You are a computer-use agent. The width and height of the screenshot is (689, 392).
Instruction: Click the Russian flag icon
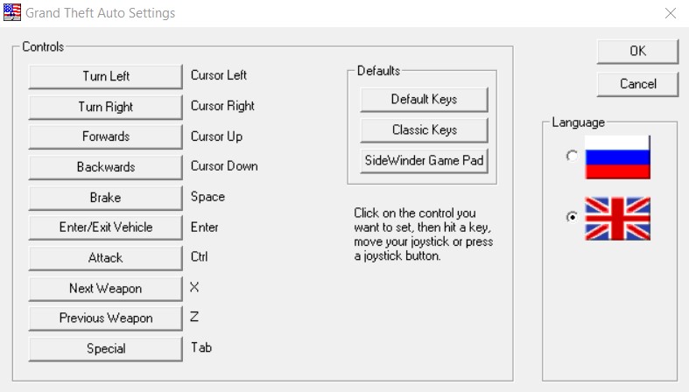617,157
